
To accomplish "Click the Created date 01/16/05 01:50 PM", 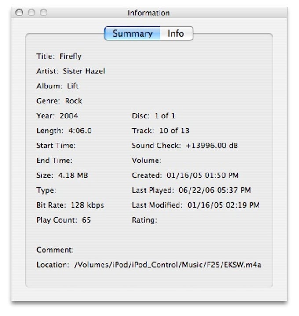I will click(x=202, y=176).
